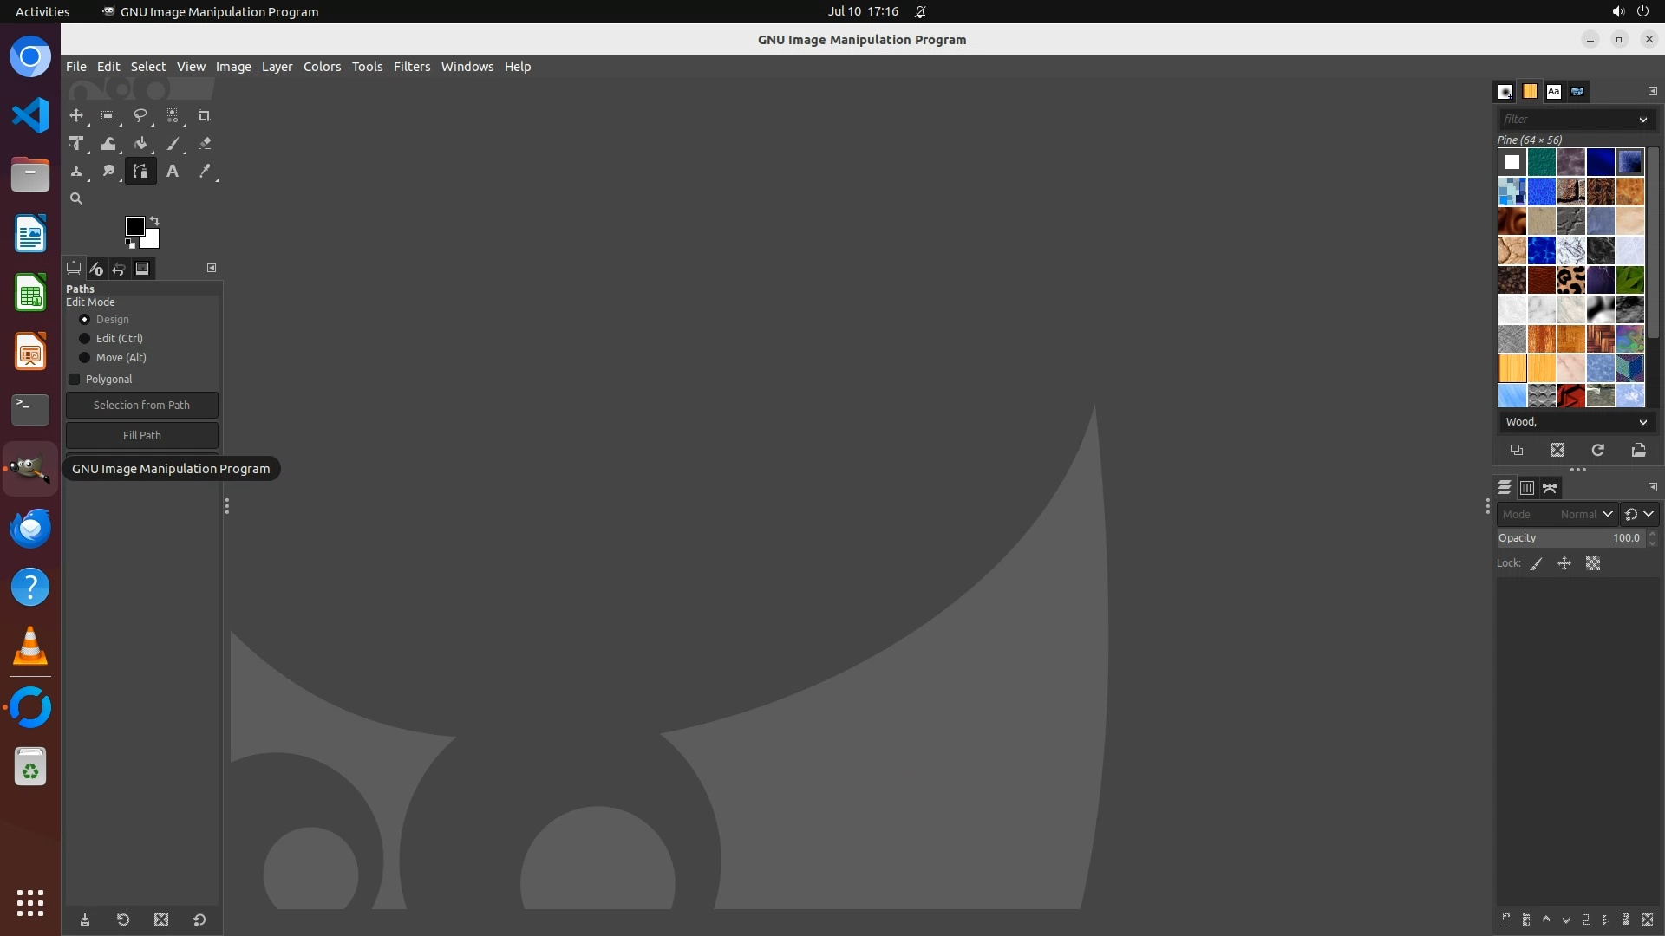Select the Free Select lasso tool
The height and width of the screenshot is (936, 1665).
coord(140,115)
